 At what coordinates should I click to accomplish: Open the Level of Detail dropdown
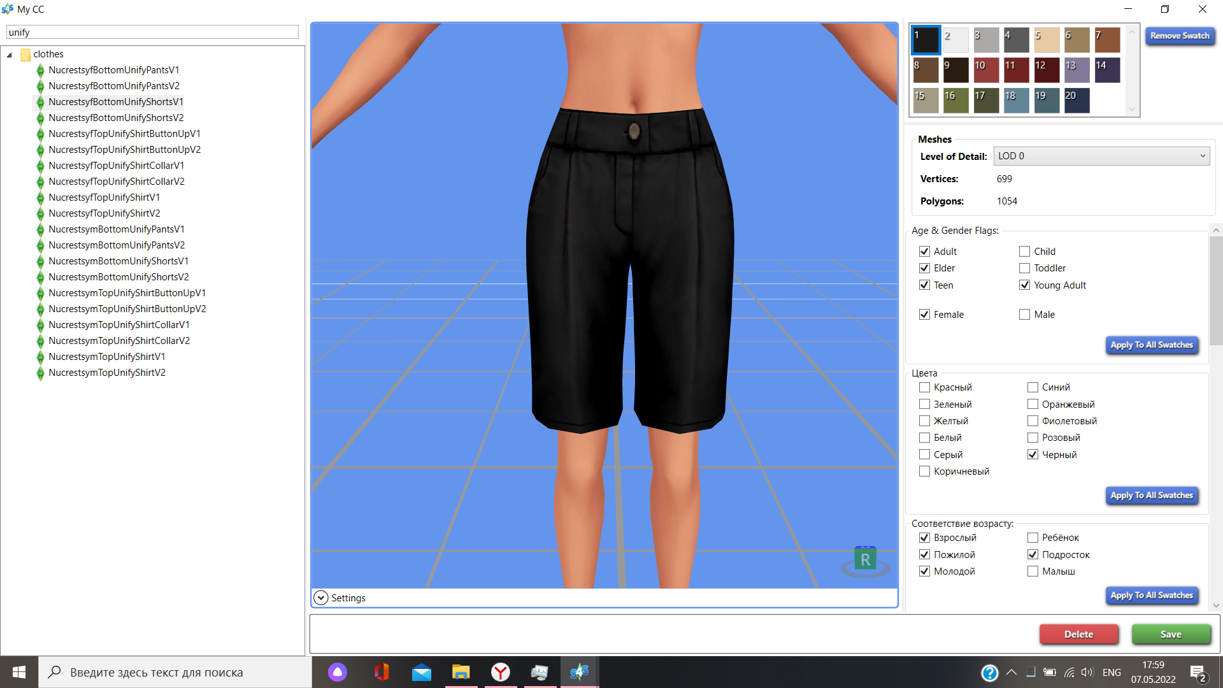1101,156
